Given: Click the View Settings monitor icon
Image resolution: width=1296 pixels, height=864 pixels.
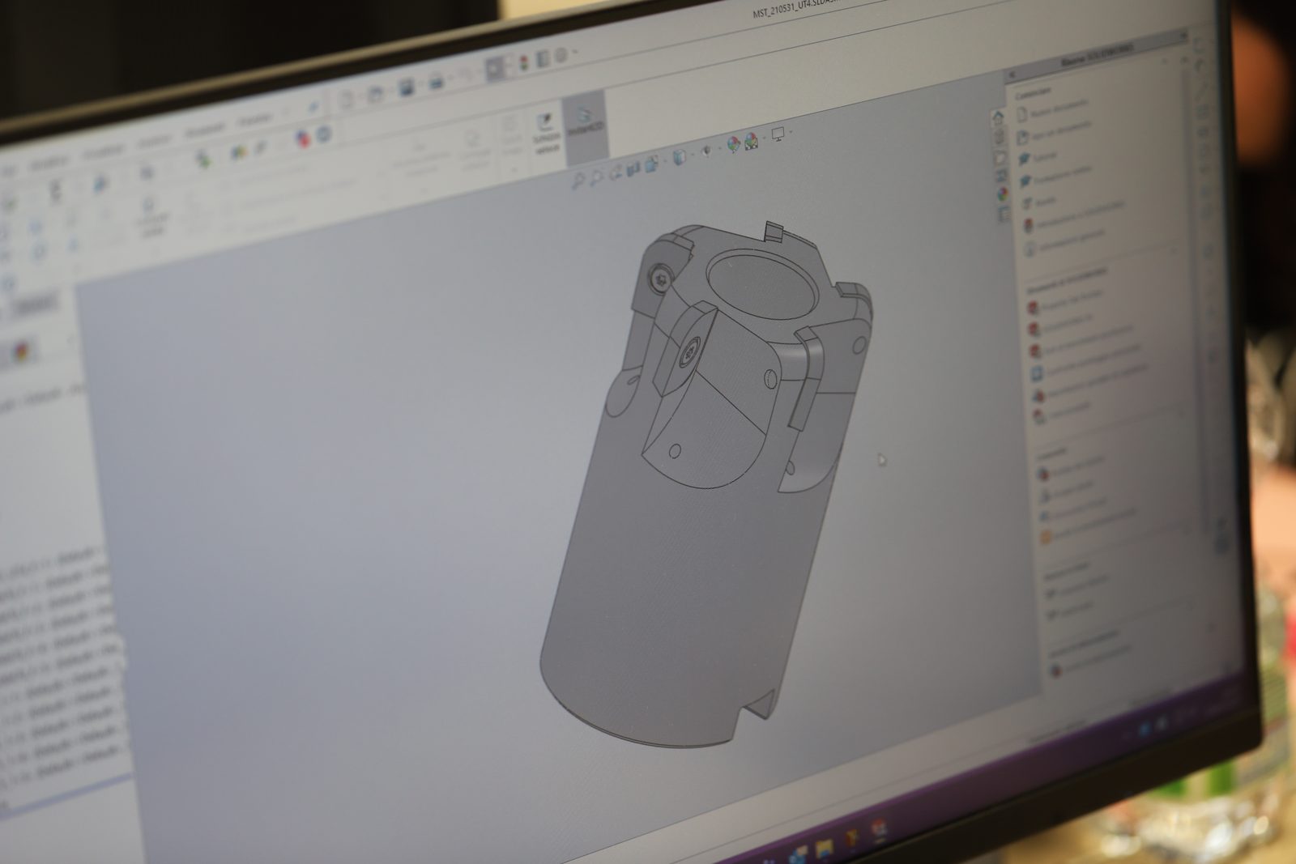Looking at the screenshot, I should point(778,134).
